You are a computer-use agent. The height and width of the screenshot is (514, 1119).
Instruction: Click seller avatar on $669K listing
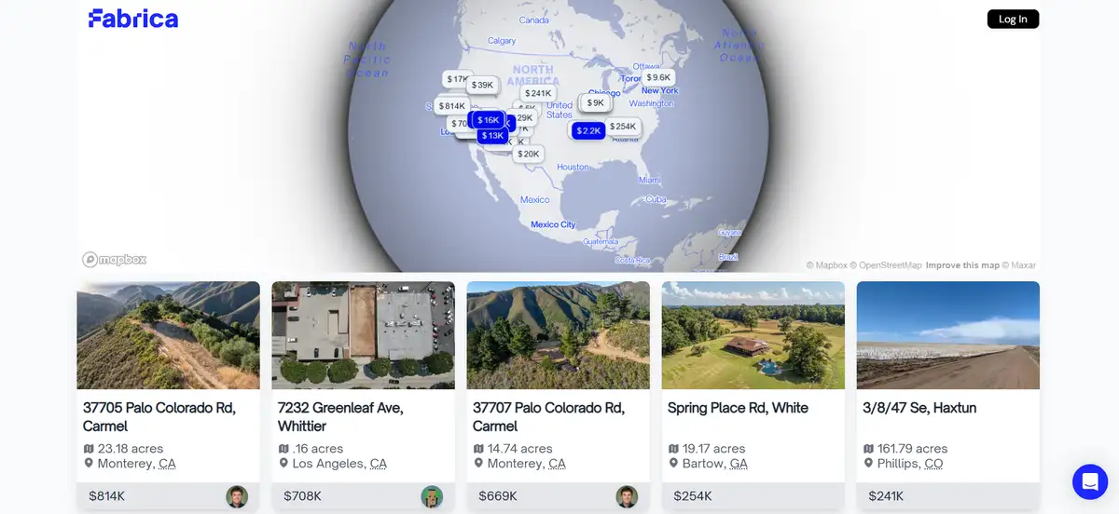click(x=627, y=496)
